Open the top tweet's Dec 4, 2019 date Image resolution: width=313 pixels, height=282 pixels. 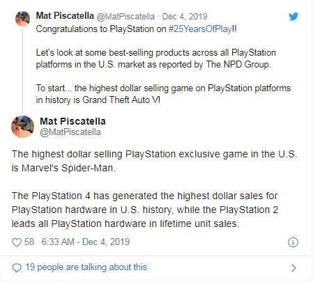click(185, 17)
